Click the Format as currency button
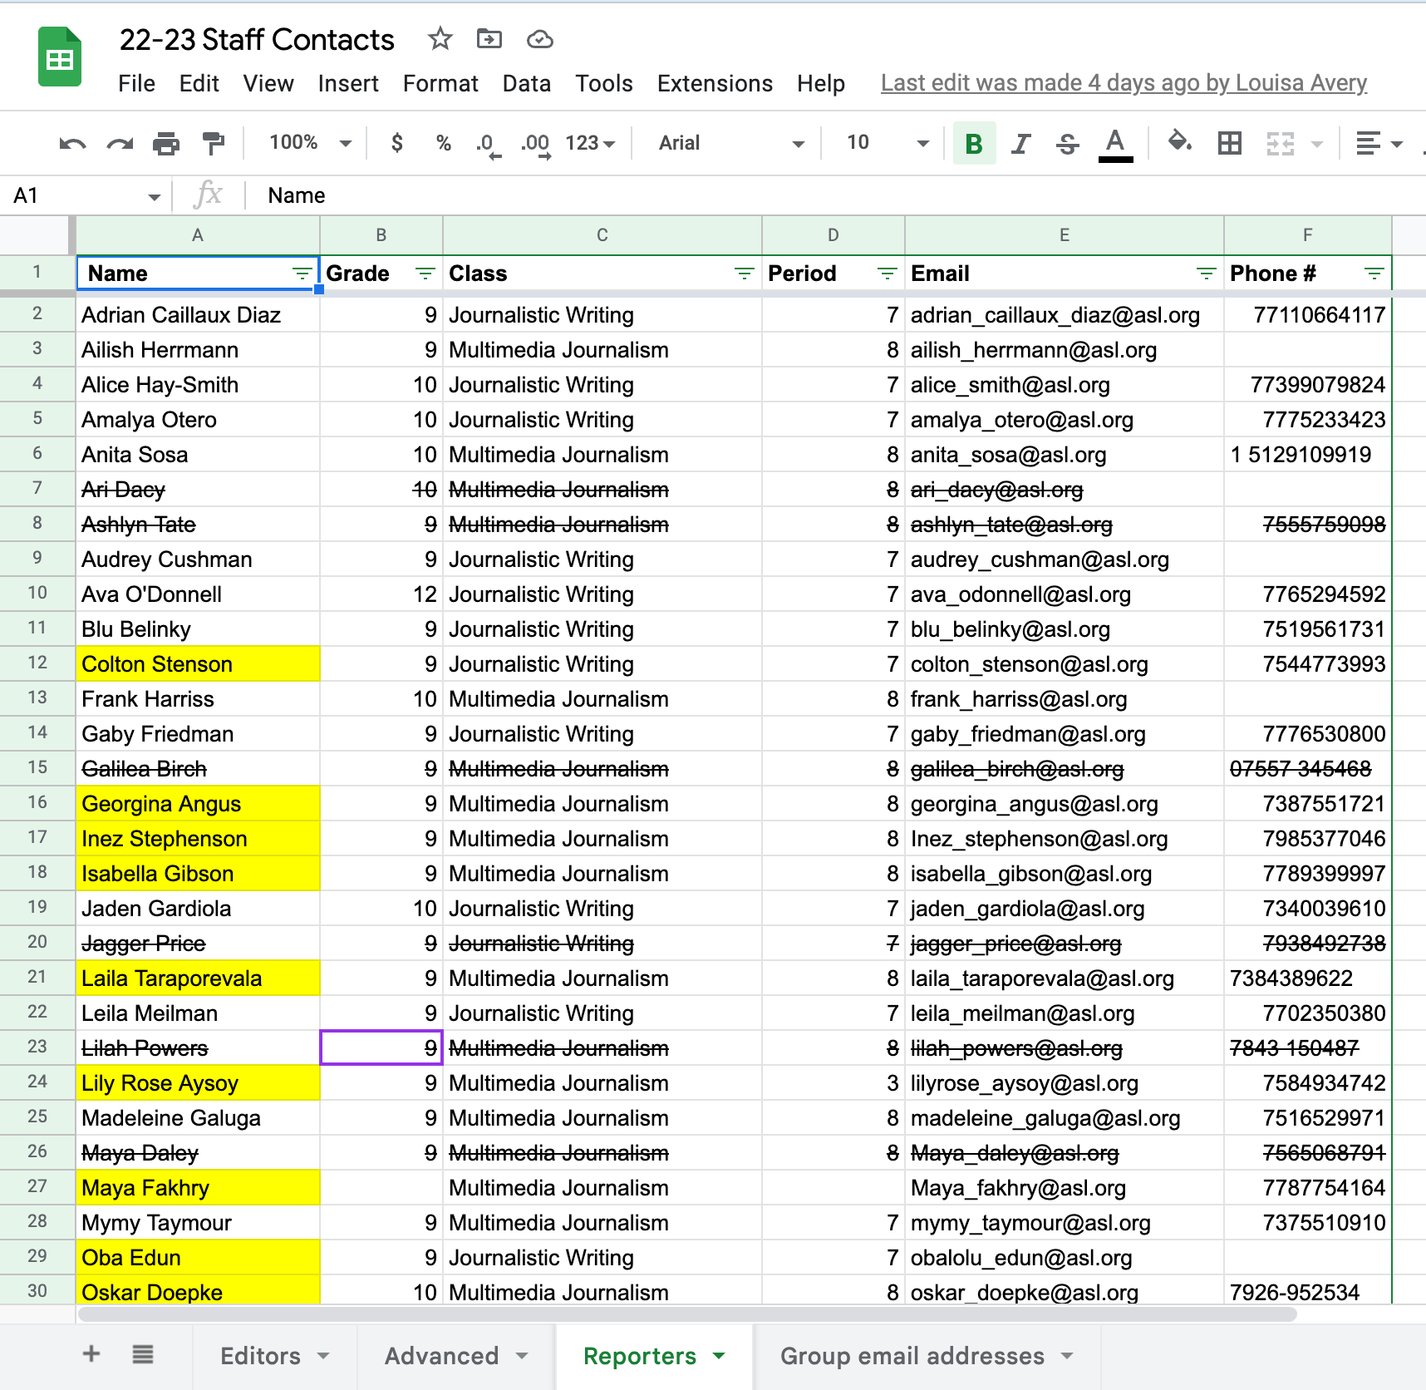Image resolution: width=1426 pixels, height=1390 pixels. click(x=397, y=143)
